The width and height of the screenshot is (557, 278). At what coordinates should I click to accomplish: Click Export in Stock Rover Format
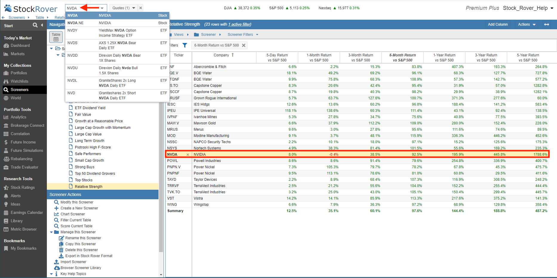point(89,256)
